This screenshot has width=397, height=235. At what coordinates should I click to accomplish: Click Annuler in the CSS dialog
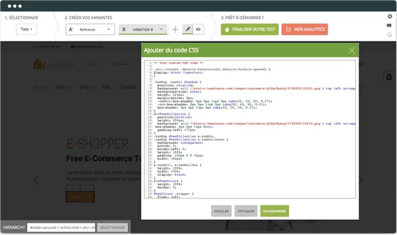[221, 211]
